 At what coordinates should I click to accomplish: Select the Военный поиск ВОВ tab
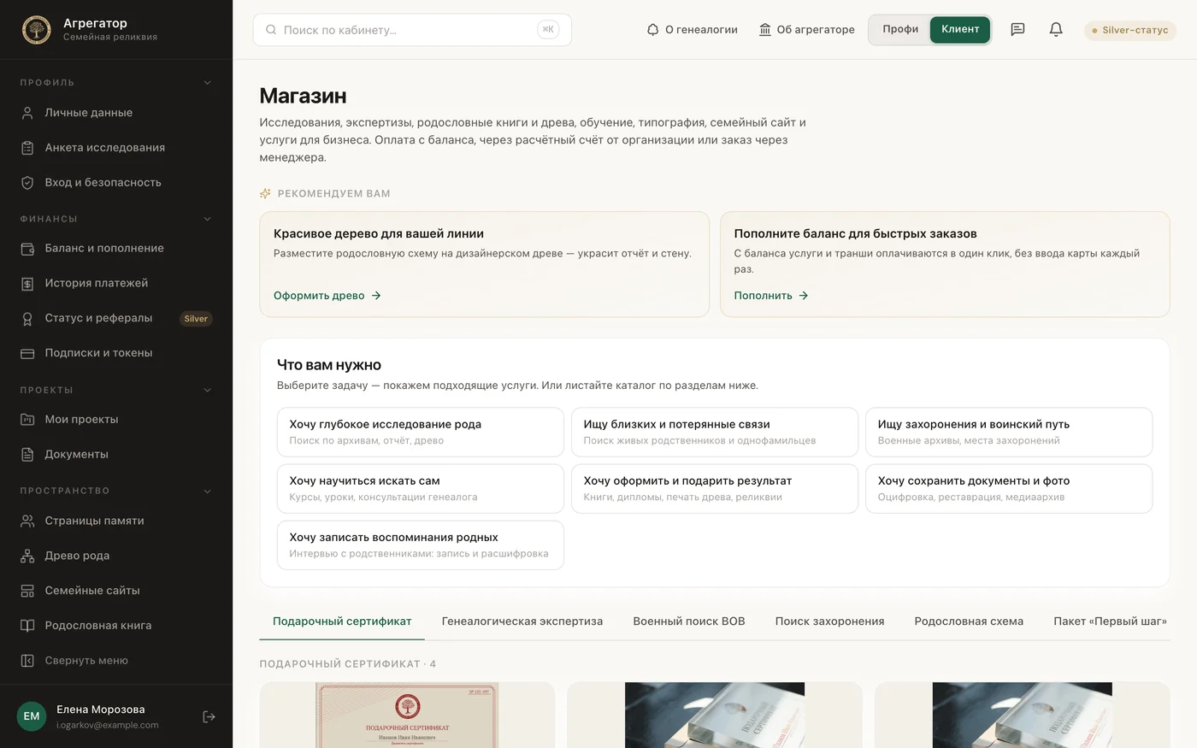689,621
